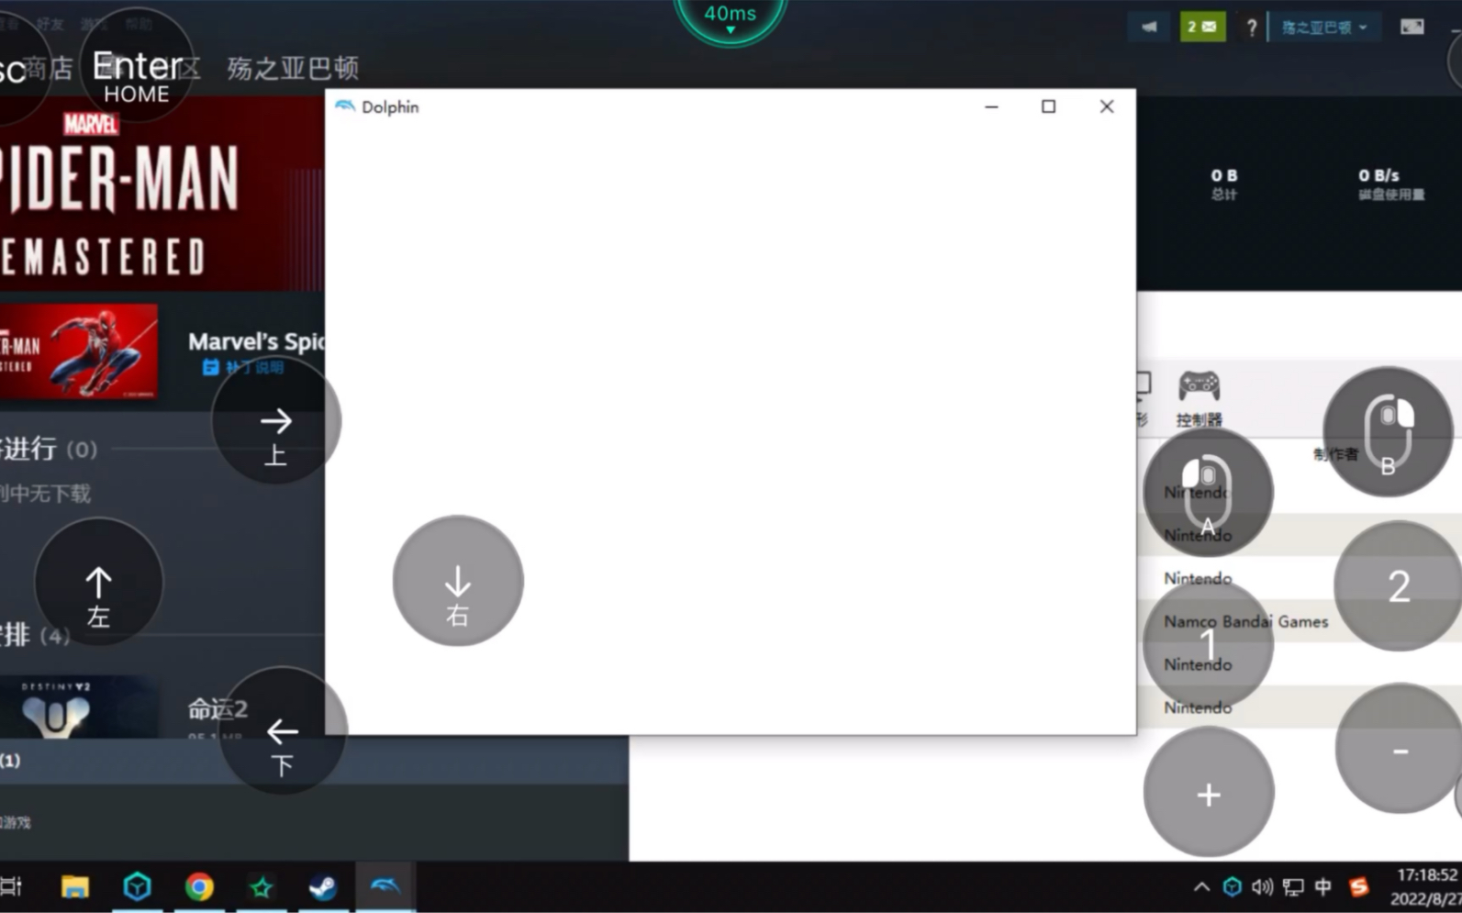Tap the down-arrow overlay key labeled 右

point(458,581)
